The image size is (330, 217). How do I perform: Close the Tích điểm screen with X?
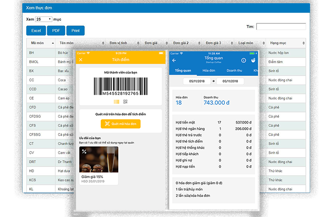click(x=81, y=60)
